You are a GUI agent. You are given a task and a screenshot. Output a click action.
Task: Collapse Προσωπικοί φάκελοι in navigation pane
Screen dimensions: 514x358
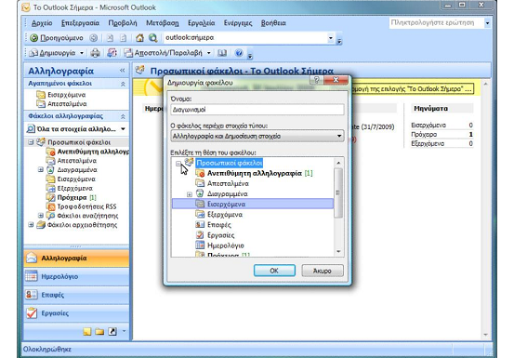(x=31, y=142)
